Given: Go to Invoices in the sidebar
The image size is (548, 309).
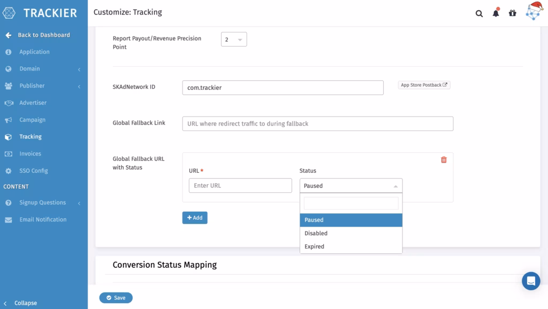Looking at the screenshot, I should pyautogui.click(x=30, y=153).
